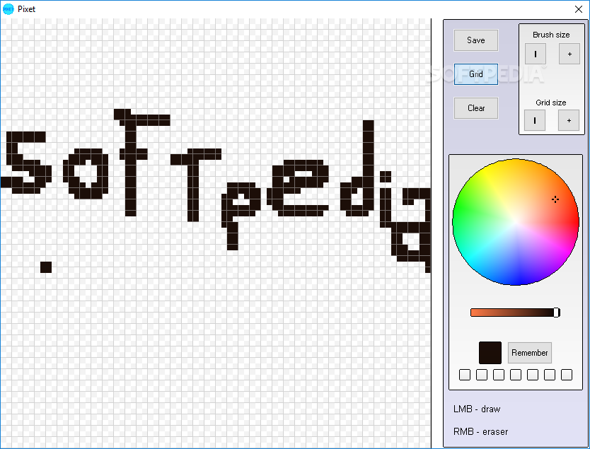The image size is (590, 449).
Task: Decrease brush size with minus button
Action: [536, 54]
